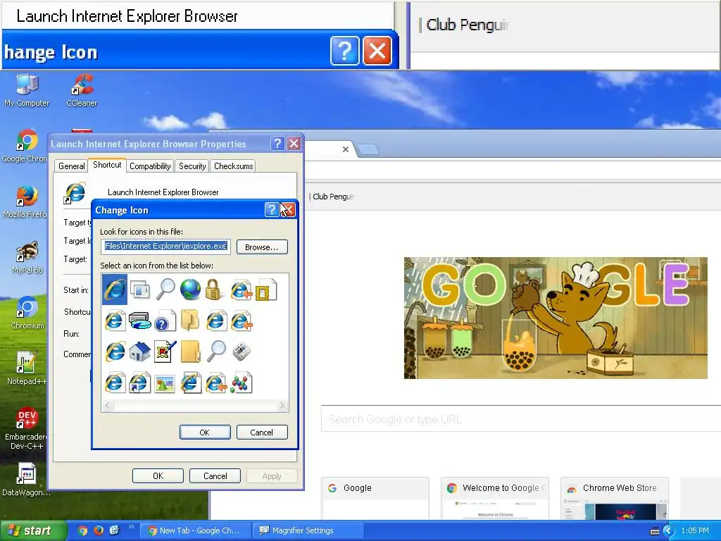Open Chrome Web Store tile
Image resolution: width=721 pixels, height=541 pixels.
click(x=614, y=498)
